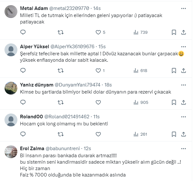Open Yanlız dünyam's profile picture
The width and height of the screenshot is (196, 181).
pyautogui.click(x=11, y=88)
